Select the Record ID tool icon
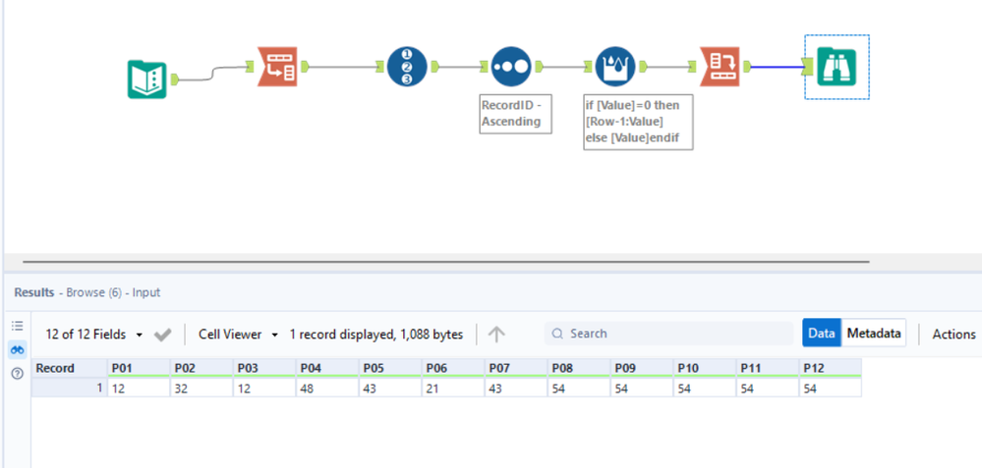 [x=407, y=67]
